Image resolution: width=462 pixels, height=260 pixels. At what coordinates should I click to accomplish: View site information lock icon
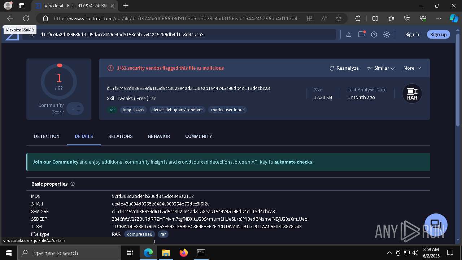45,18
